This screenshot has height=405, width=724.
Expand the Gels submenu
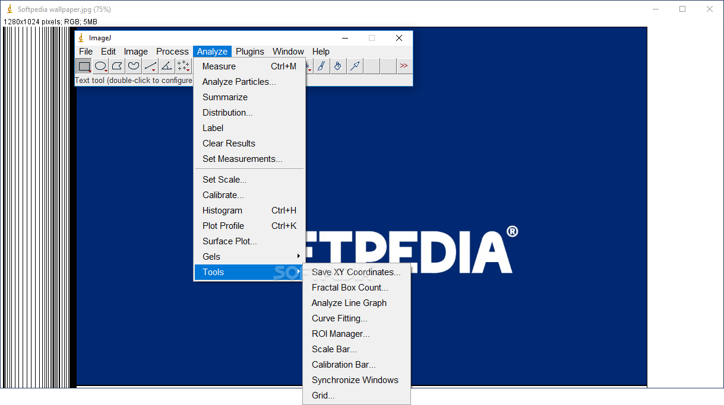click(249, 257)
